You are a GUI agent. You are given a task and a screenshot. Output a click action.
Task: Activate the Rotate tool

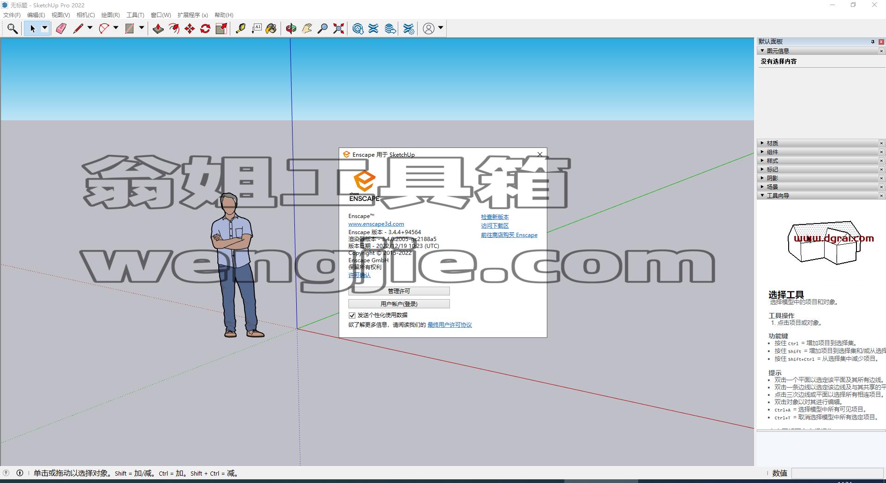(x=205, y=29)
